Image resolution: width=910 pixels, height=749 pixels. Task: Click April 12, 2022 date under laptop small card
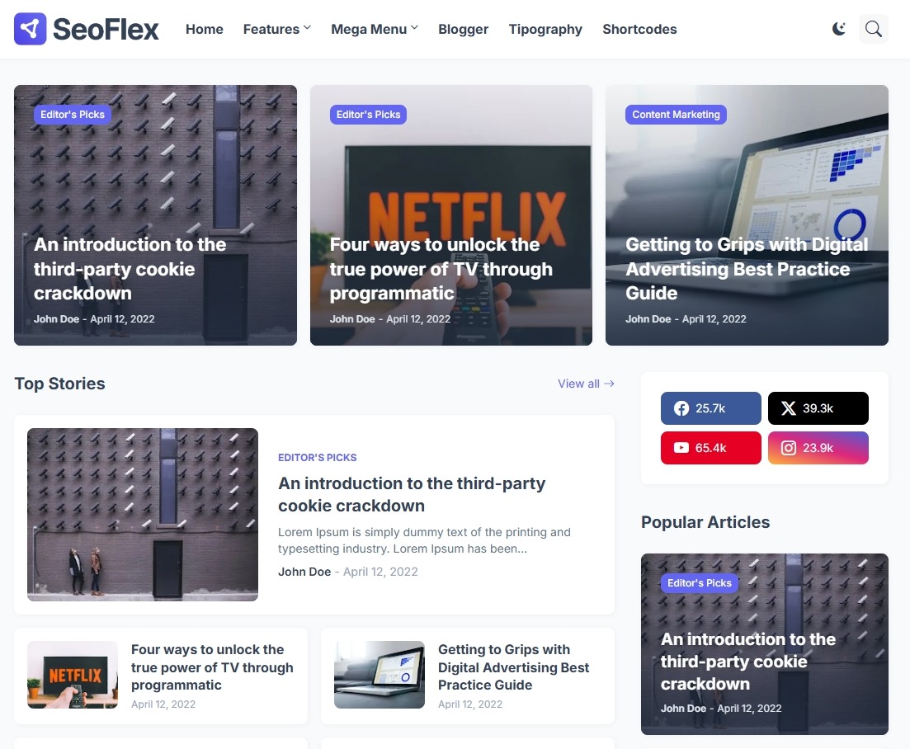(x=470, y=704)
